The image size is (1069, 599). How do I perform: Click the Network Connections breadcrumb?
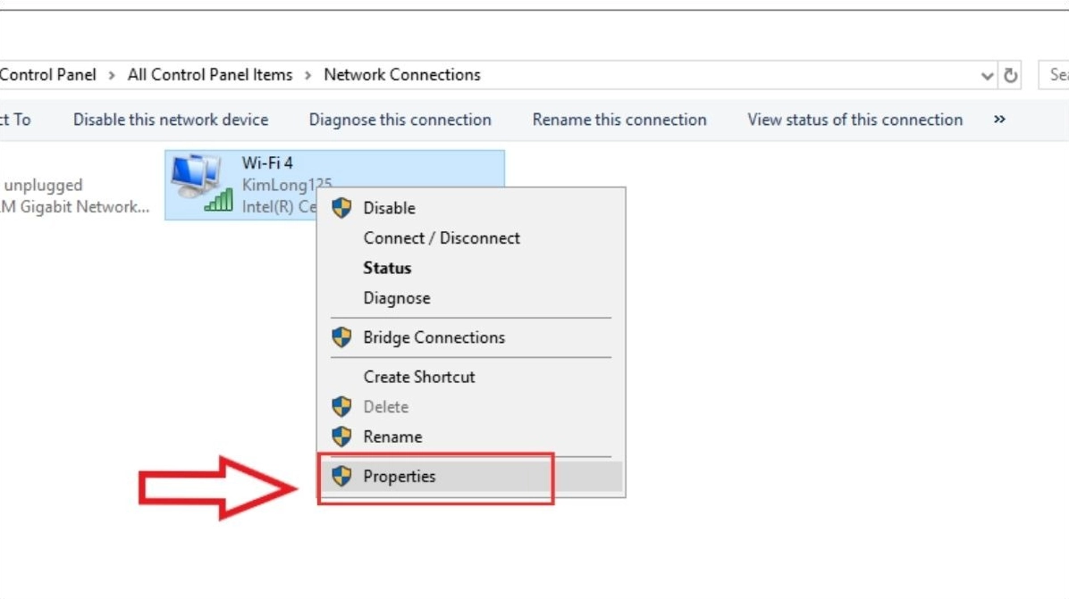pyautogui.click(x=402, y=75)
